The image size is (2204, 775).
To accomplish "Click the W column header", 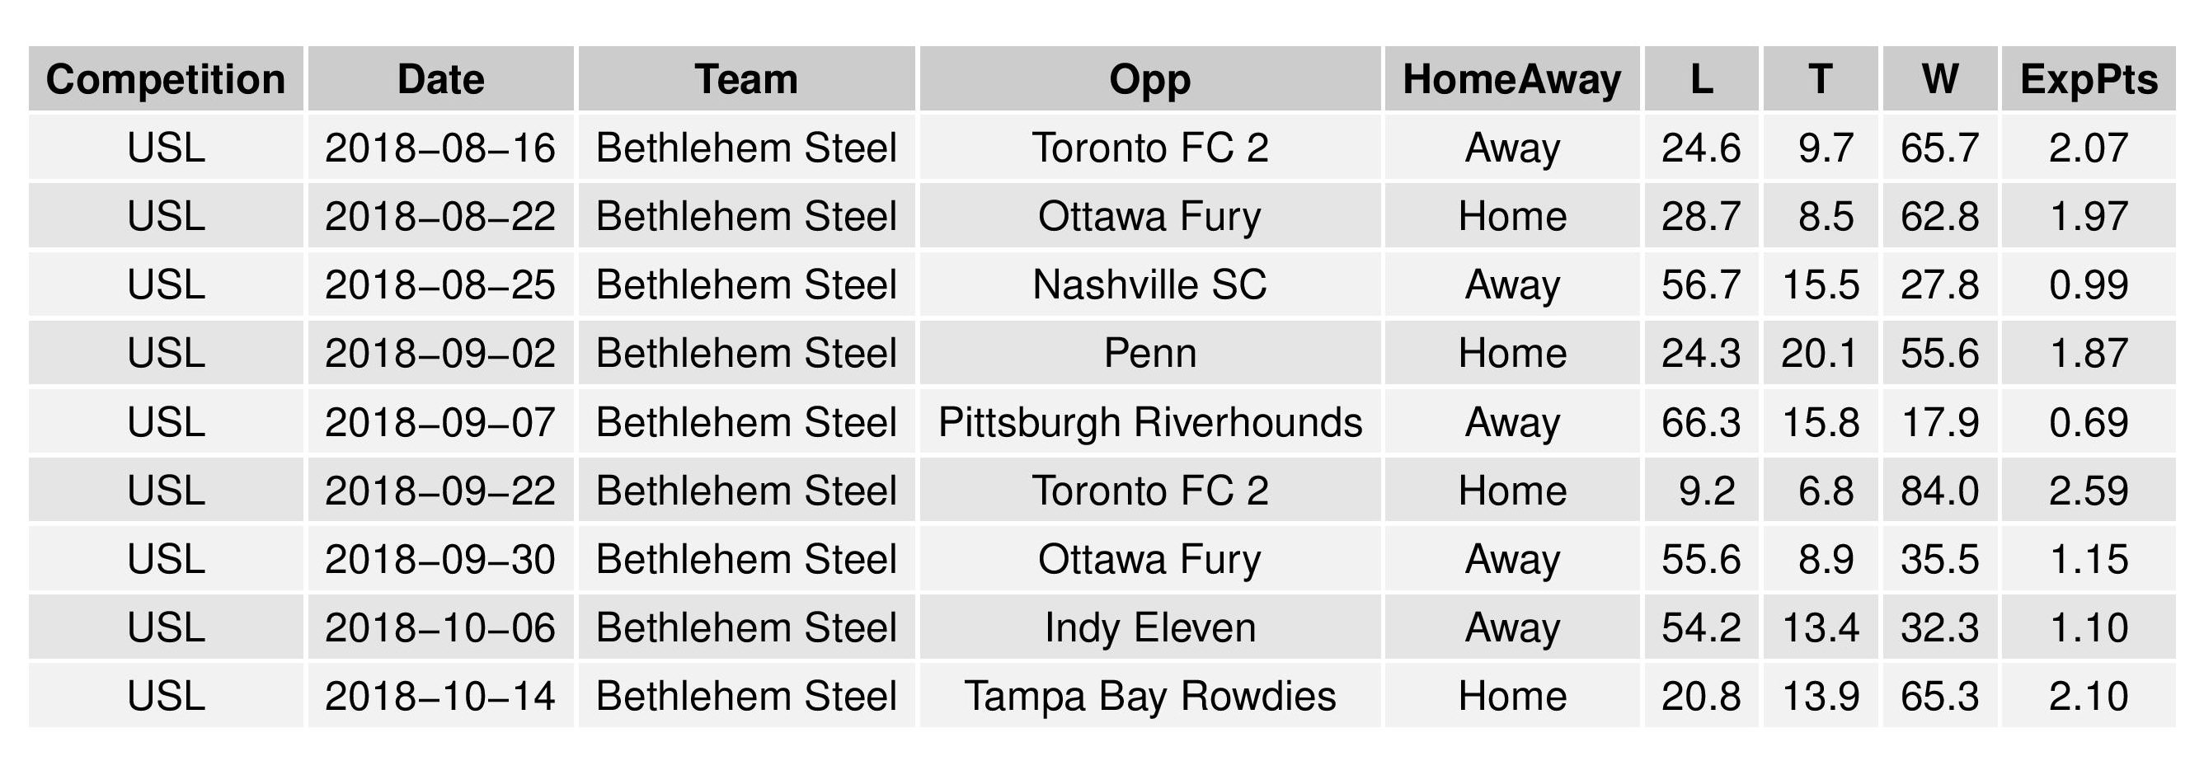I will [1939, 79].
